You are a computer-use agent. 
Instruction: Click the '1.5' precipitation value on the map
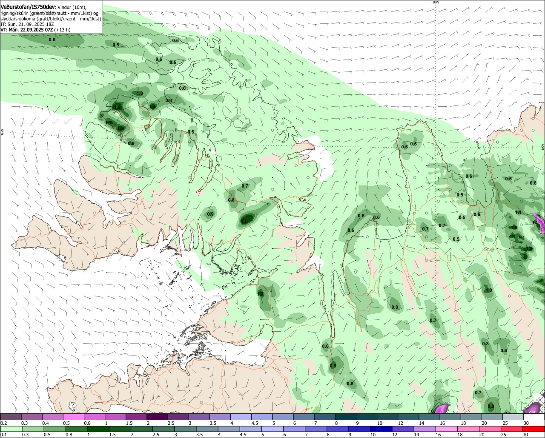click(514, 228)
